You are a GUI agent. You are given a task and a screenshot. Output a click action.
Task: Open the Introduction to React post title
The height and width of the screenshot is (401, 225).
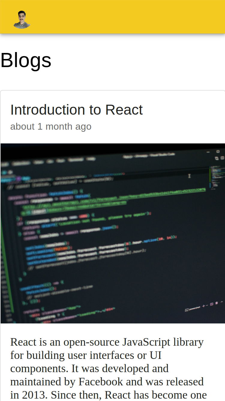tap(76, 110)
